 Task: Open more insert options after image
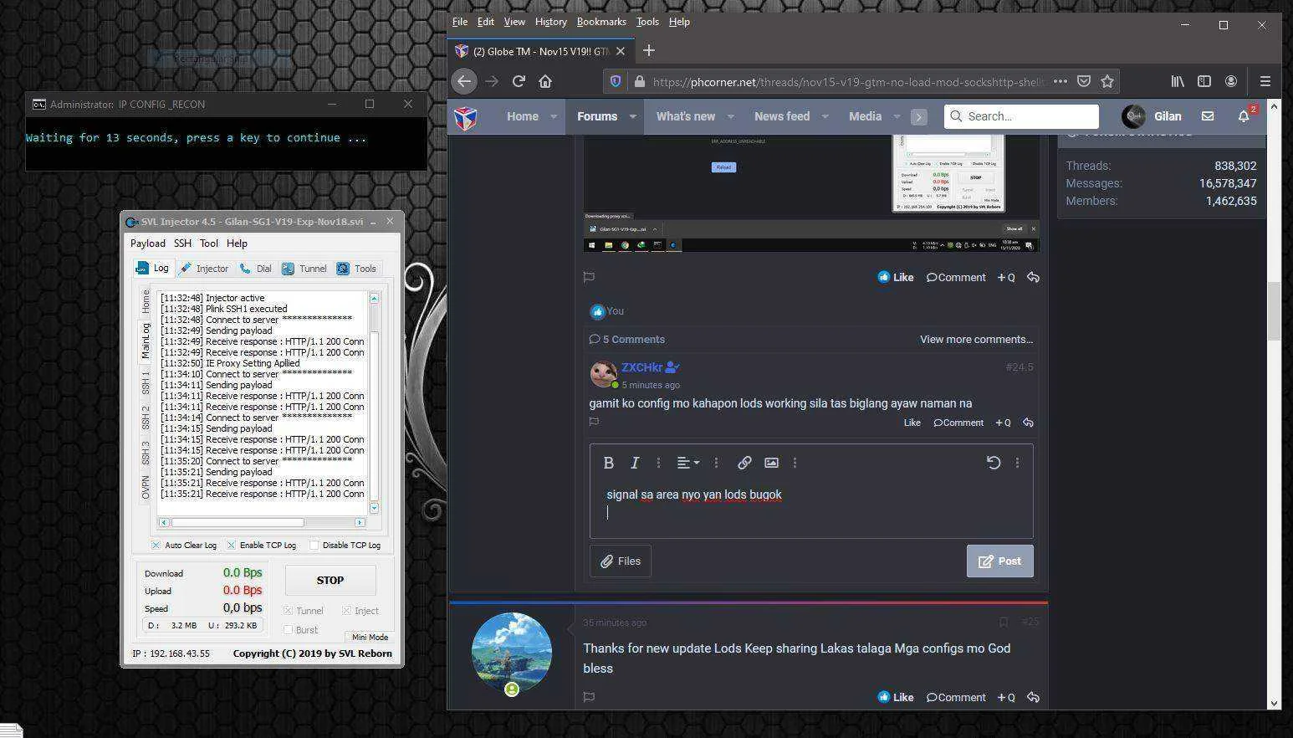[795, 462]
